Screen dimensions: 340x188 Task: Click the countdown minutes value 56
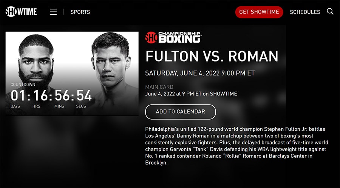pos(62,96)
